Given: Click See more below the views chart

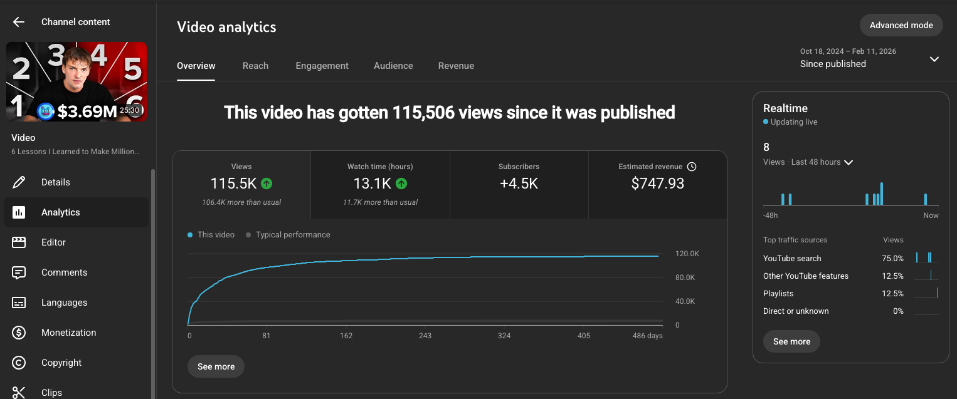Looking at the screenshot, I should pos(216,366).
